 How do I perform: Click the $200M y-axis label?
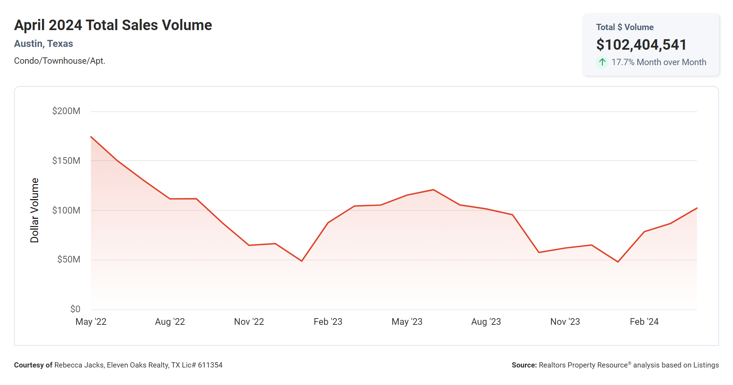coord(66,111)
